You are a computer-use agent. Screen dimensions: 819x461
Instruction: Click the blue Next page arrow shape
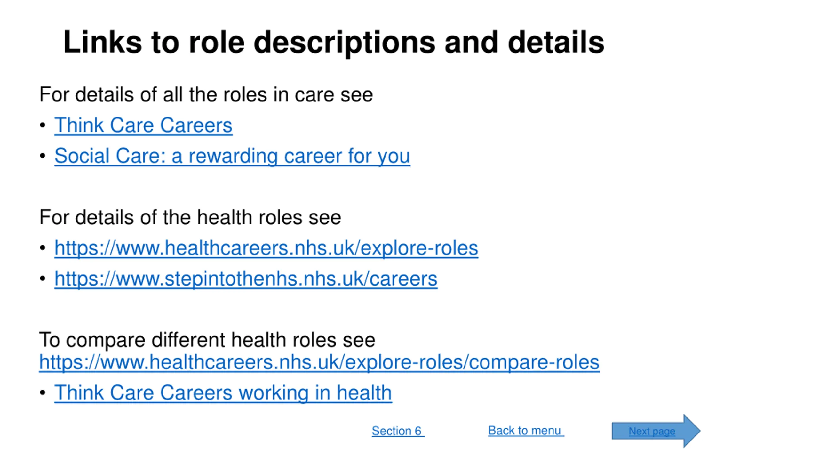pos(656,431)
